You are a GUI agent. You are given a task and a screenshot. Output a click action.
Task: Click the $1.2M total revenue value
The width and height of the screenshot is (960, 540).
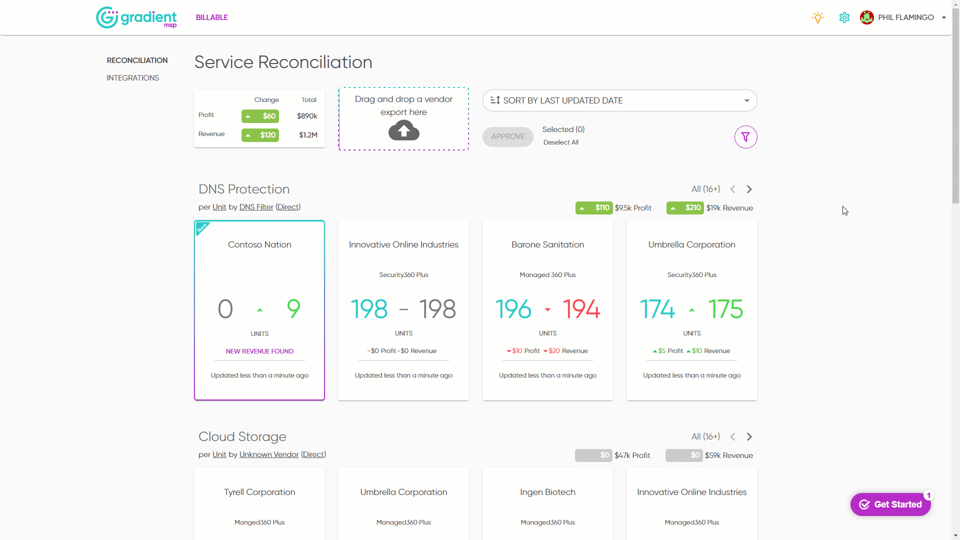pyautogui.click(x=308, y=135)
